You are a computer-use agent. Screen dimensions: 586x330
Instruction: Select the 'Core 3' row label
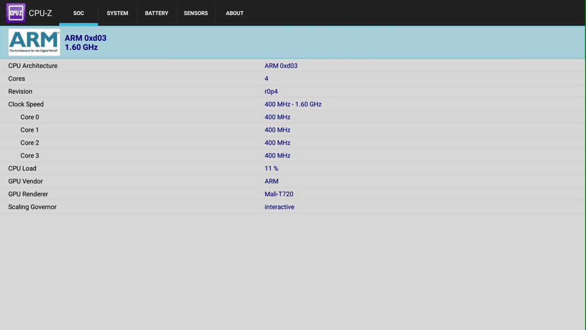pyautogui.click(x=30, y=155)
